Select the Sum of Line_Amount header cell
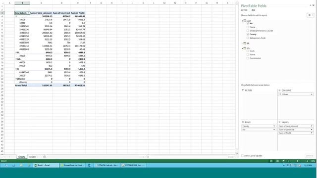The height and width of the screenshot is (178, 317). tap(41, 13)
